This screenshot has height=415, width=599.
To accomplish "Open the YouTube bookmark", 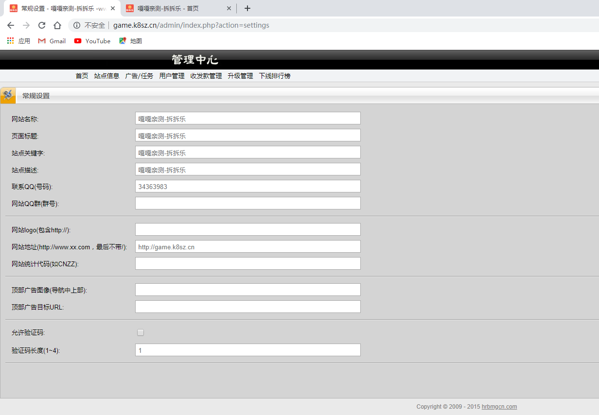I will (92, 41).
